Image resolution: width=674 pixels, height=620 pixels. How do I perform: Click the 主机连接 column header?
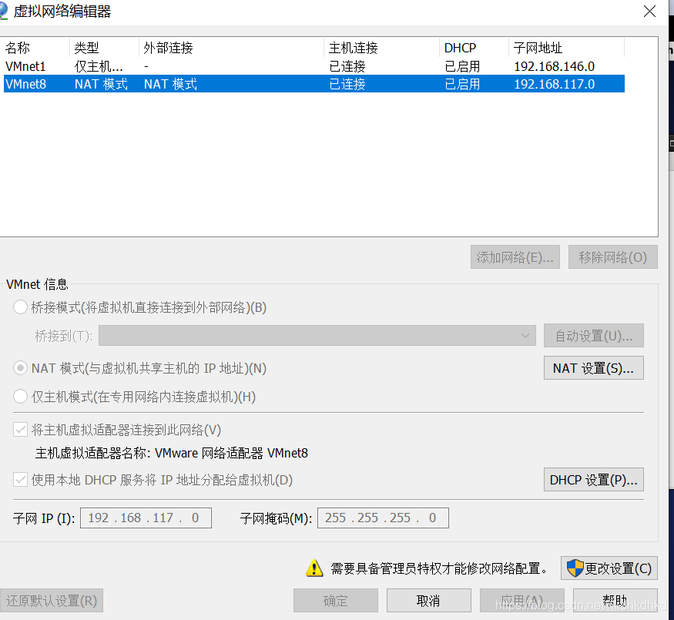pos(382,48)
